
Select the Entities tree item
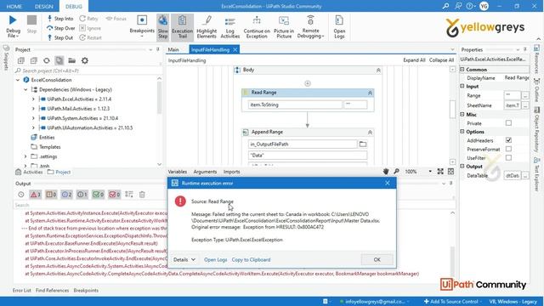47,138
